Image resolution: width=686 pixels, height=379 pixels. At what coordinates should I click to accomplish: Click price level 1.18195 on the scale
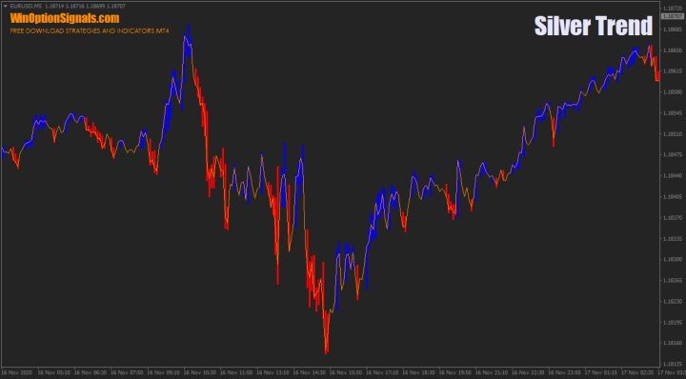[673, 322]
